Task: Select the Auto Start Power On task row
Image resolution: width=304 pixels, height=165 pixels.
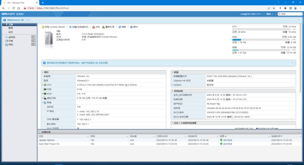Action: (170, 144)
